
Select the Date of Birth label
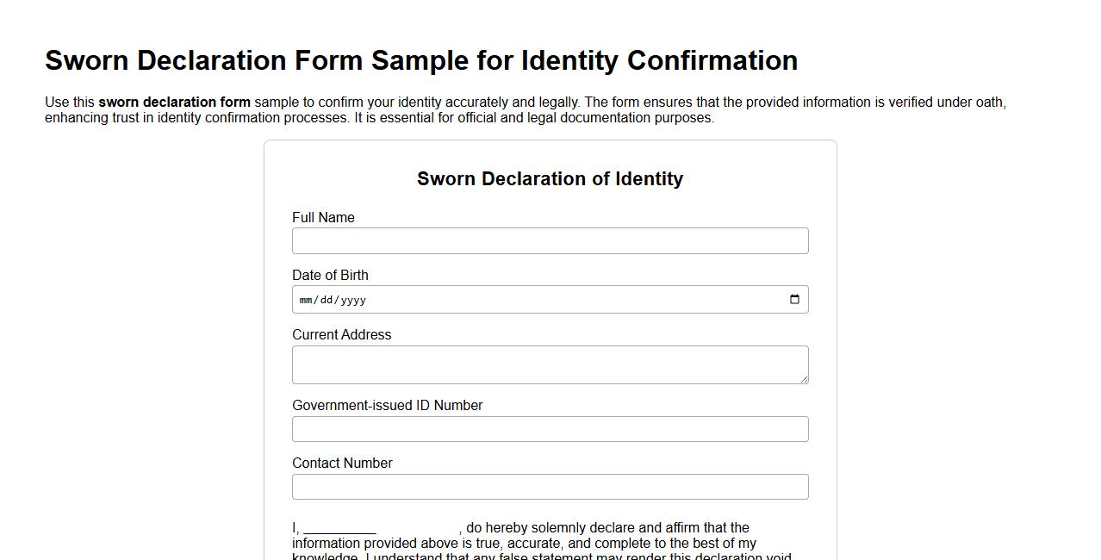point(330,275)
